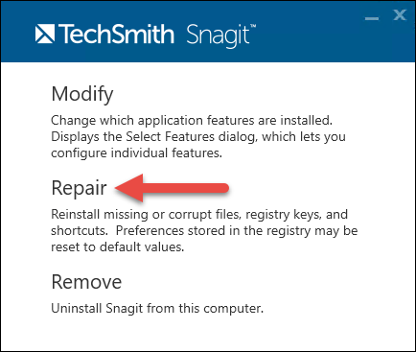Screen dimensions: 416x352
Task: Click the red arrow pointing at Repair
Action: (x=172, y=188)
